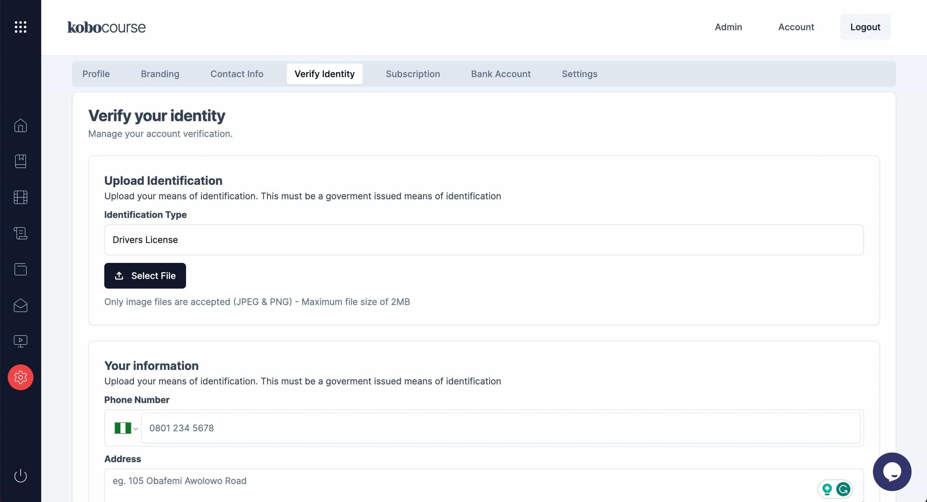The image size is (927, 502).
Task: Open the presentation play screen icon
Action: coord(21,341)
